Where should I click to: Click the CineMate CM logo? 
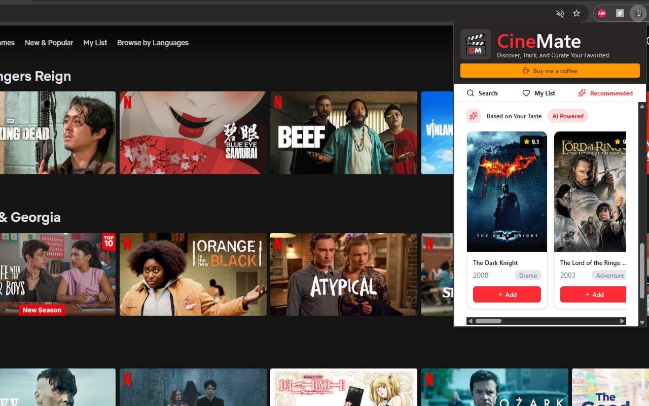point(476,44)
